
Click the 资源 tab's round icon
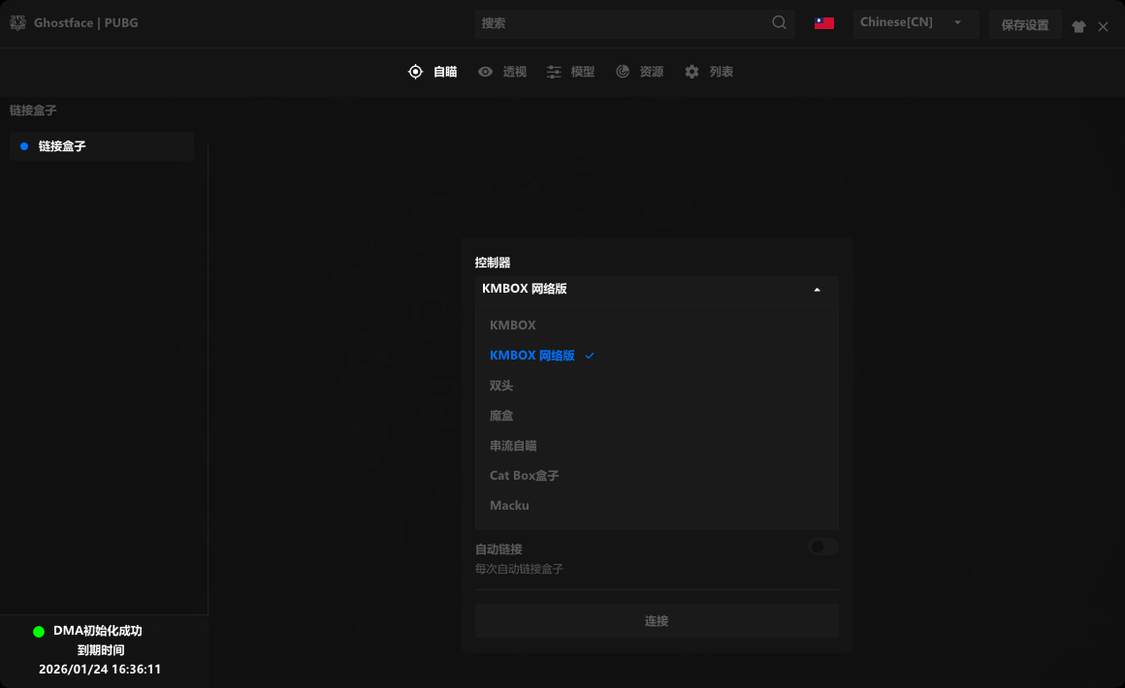pos(623,72)
